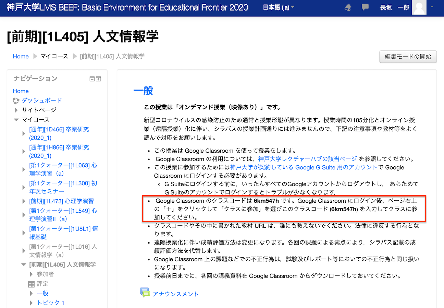Image resolution: width=444 pixels, height=308 pixels.
Task: Go to Home in the breadcrumb
Action: pyautogui.click(x=21, y=56)
